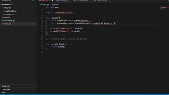Viewport: 169px width, 95px height.
Task: Click the Go file icon beside rectangle.go
Action: (4, 11)
